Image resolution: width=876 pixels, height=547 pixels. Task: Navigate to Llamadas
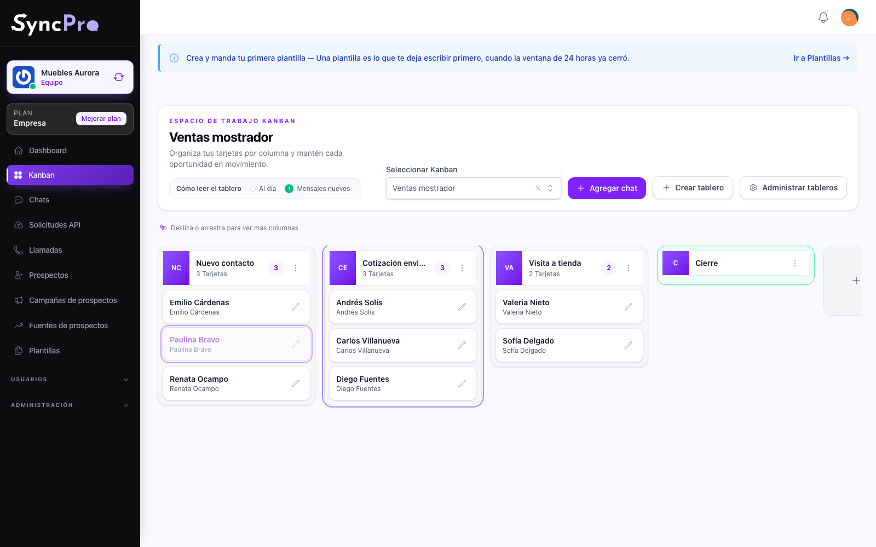[x=70, y=250]
